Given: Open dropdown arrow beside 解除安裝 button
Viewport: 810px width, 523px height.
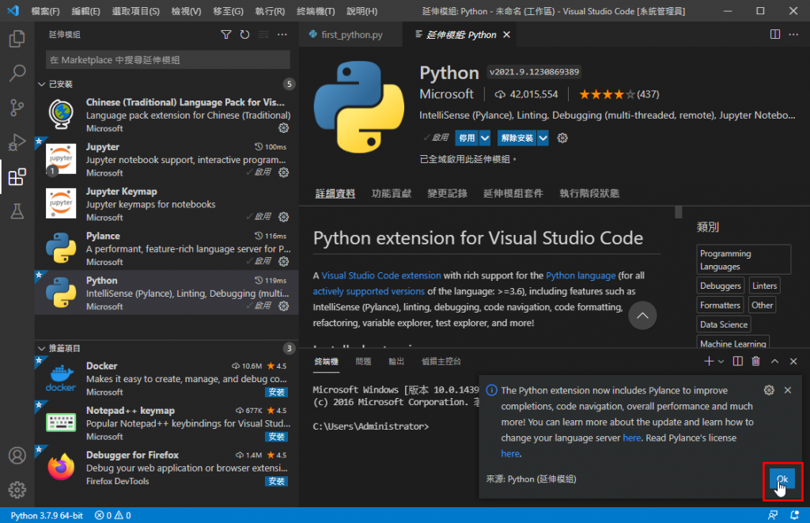Looking at the screenshot, I should coord(543,138).
